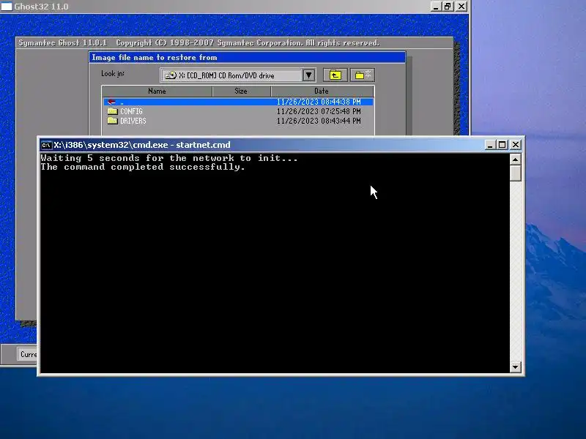Click the CONFIG folder icon
The width and height of the screenshot is (586, 439).
112,111
